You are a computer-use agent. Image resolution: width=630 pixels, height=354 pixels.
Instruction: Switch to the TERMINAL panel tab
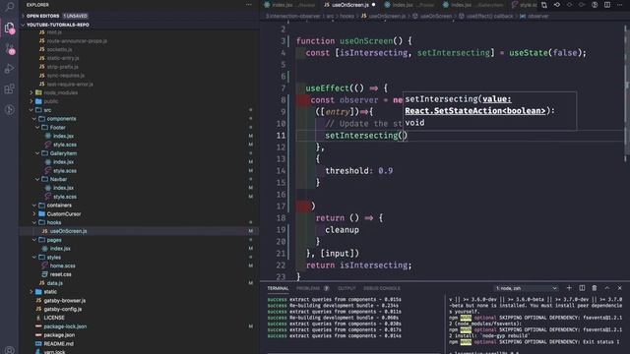tap(278, 288)
